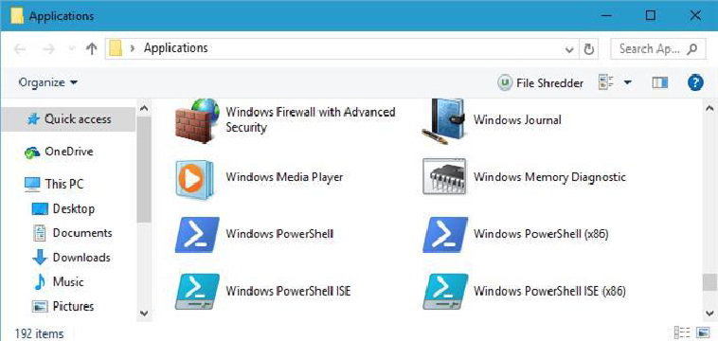Open the help question mark icon
Screen dimensions: 718x341
pyautogui.click(x=695, y=82)
